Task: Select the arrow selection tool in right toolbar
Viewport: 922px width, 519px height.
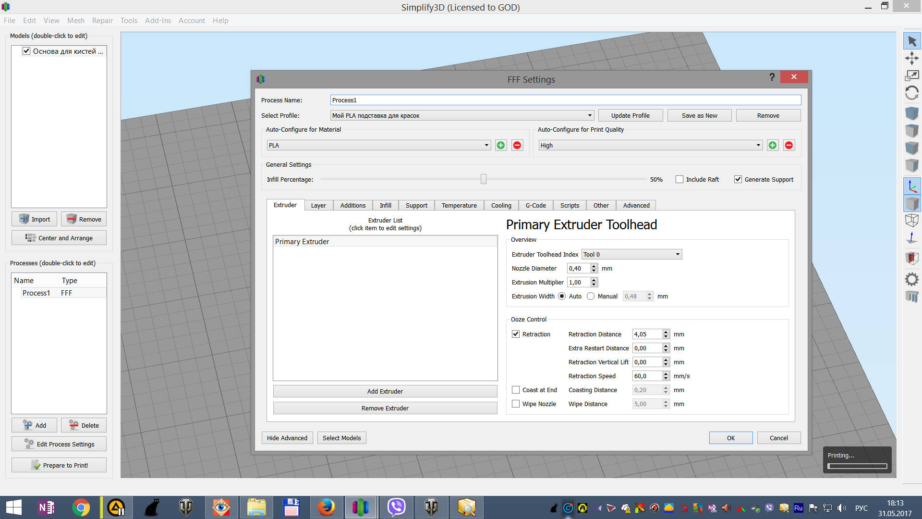Action: click(x=911, y=41)
